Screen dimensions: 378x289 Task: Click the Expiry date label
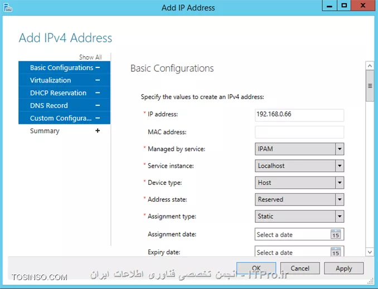pos(164,252)
